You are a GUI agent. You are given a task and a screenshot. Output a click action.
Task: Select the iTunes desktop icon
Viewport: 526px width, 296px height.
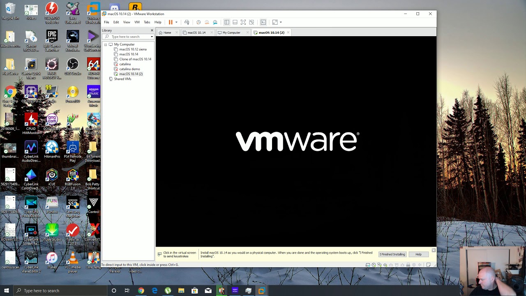pos(52,261)
